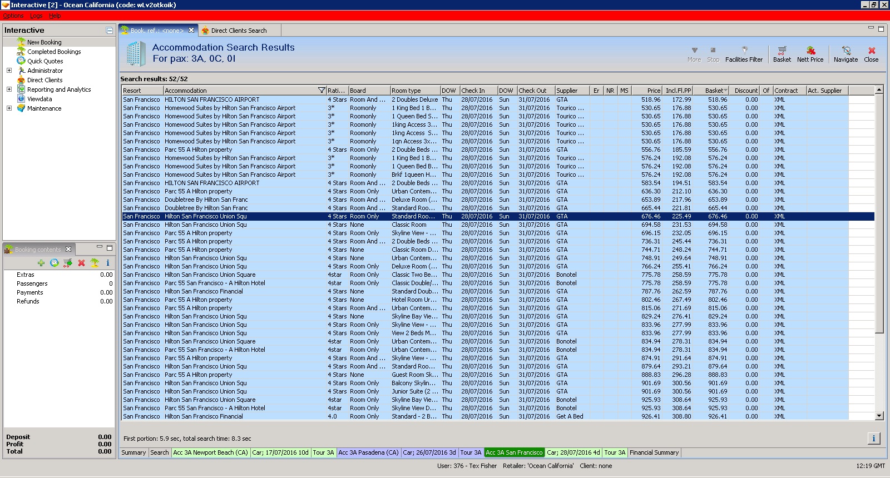Viewport: 890px width, 478px height.
Task: Maximize the search results editor area
Action: coord(881,28)
